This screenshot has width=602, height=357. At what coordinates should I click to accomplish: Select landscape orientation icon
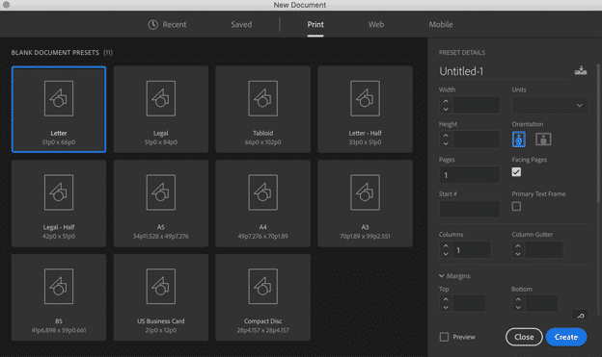coord(543,139)
